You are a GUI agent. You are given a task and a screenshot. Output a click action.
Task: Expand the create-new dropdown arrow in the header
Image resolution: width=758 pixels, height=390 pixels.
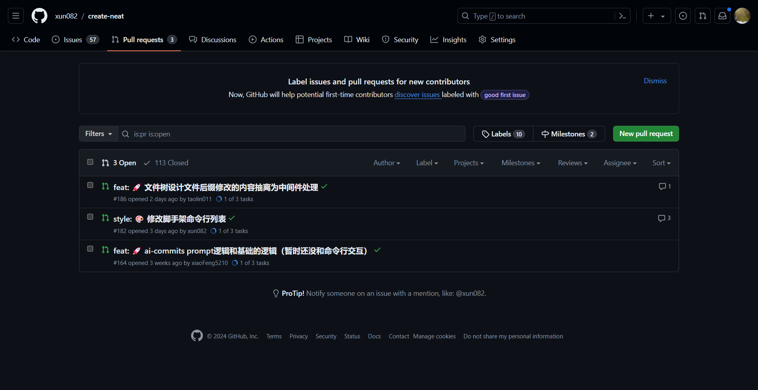(x=663, y=16)
